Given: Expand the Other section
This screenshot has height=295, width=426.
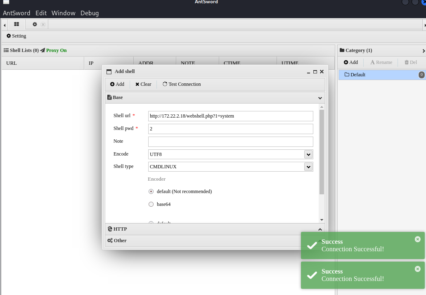Looking at the screenshot, I should coord(215,241).
